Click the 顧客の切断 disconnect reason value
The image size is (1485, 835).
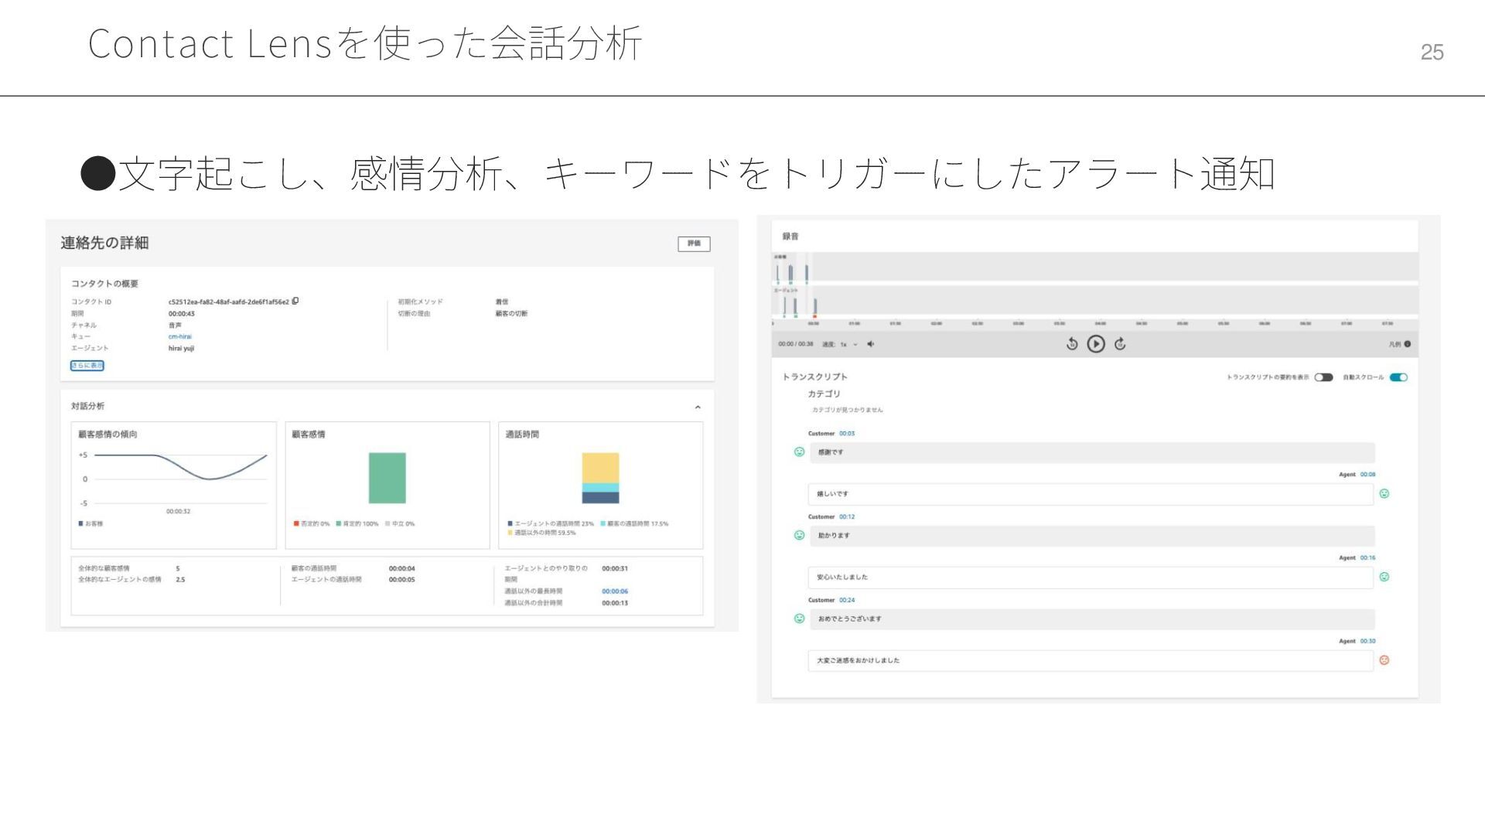pos(511,314)
